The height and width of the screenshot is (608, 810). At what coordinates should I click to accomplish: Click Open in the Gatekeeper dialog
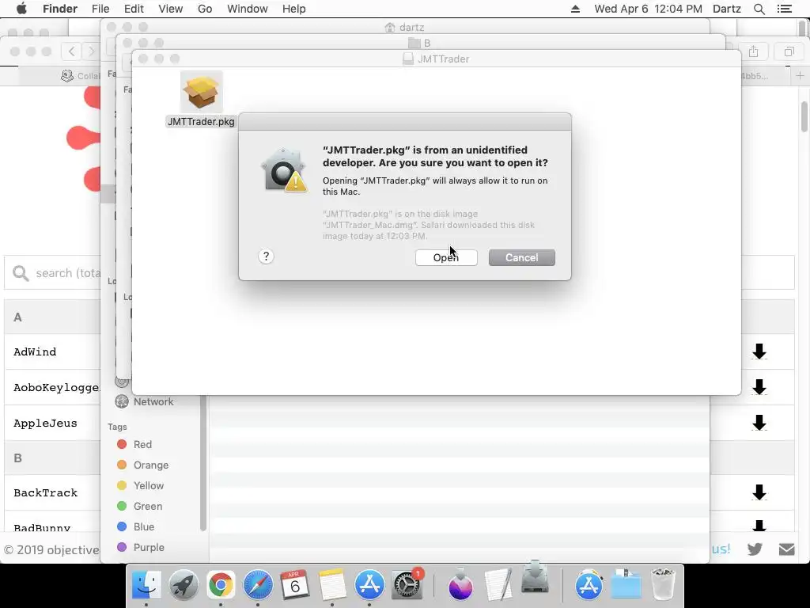click(446, 257)
